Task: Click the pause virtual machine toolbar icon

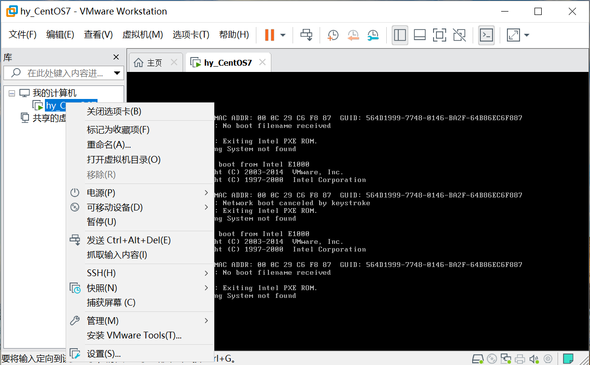Action: tap(269, 35)
